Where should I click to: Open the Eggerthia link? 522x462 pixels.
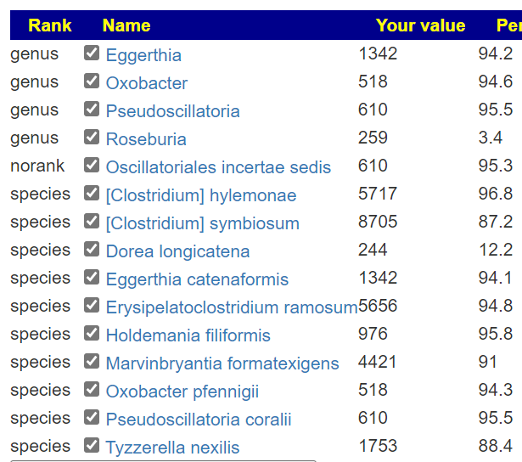pyautogui.click(x=143, y=55)
